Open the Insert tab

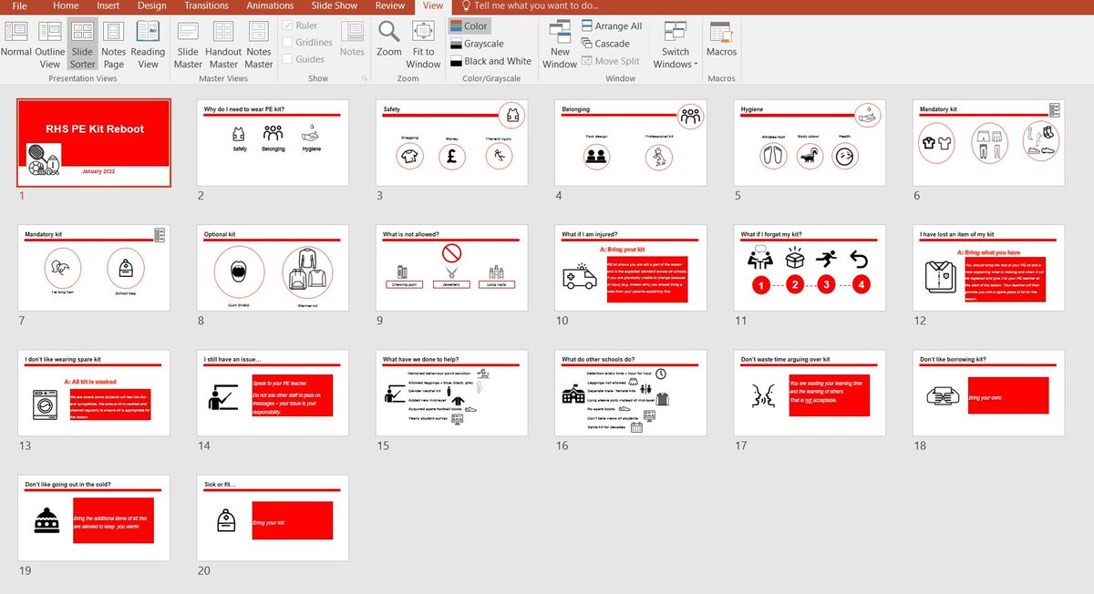(108, 5)
